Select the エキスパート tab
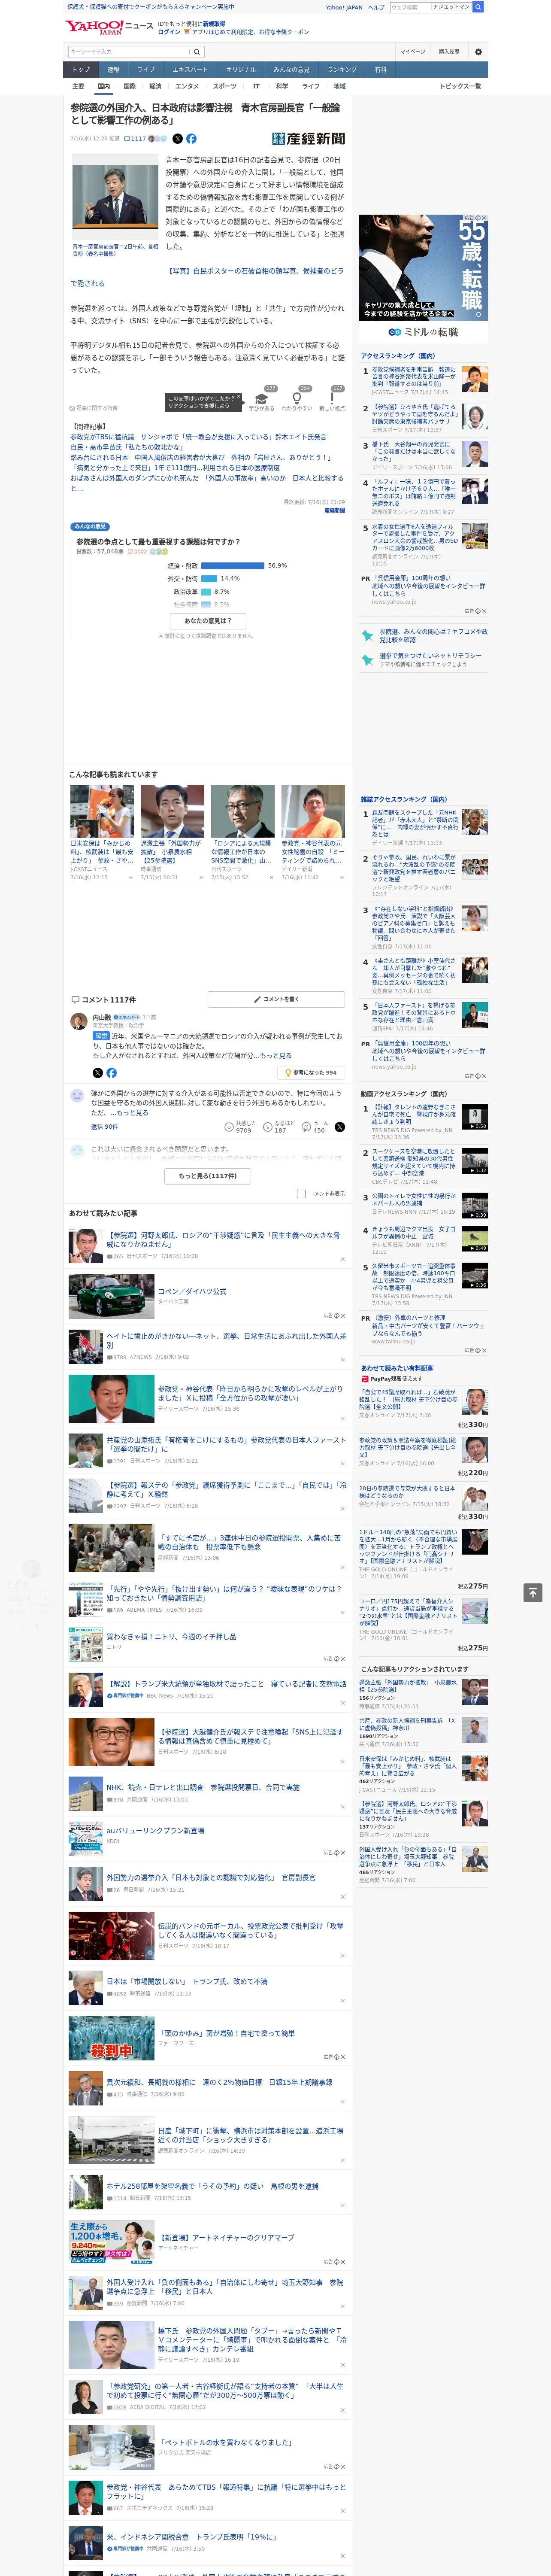551x2576 pixels. click(x=190, y=70)
